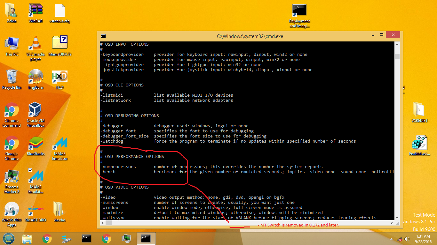Show hidden system tray icons arrow
Image resolution: width=437 pixels, height=245 pixels.
coord(392,239)
